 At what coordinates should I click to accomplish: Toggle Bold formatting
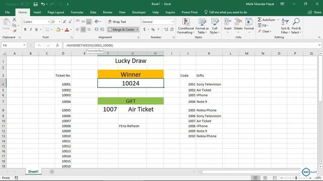25,30
